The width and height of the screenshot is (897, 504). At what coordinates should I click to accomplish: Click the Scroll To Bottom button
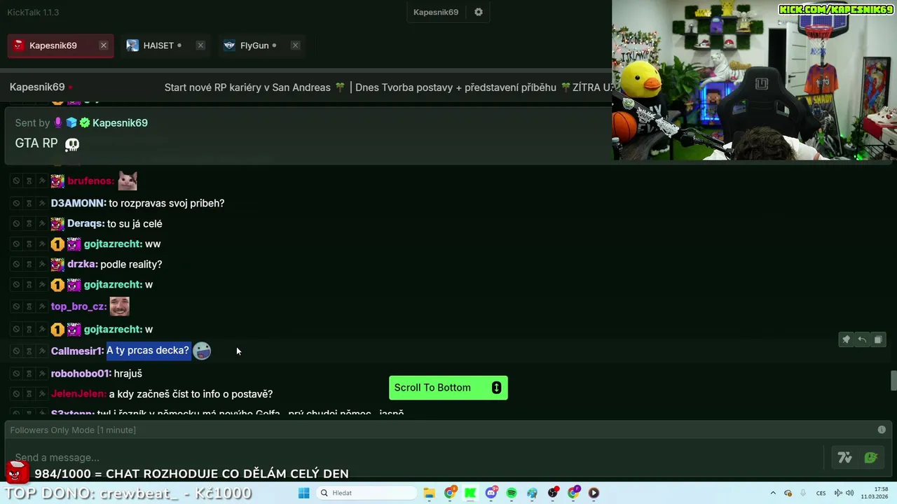448,388
